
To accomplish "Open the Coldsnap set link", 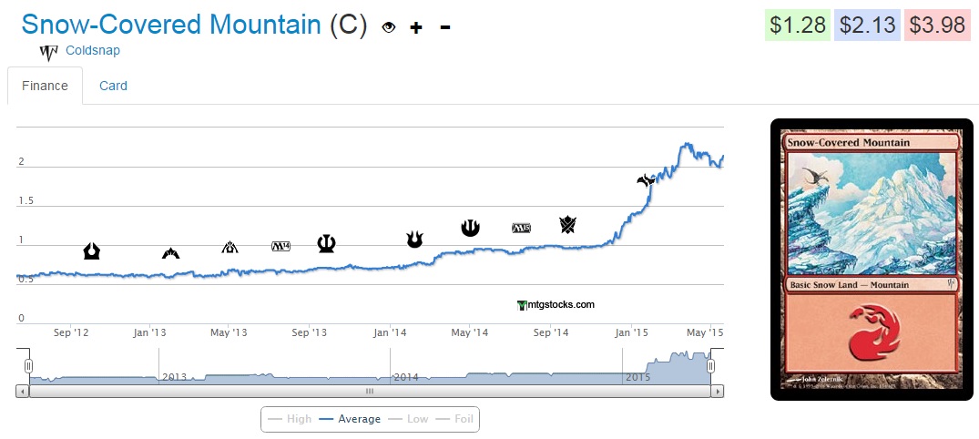I will [x=93, y=51].
